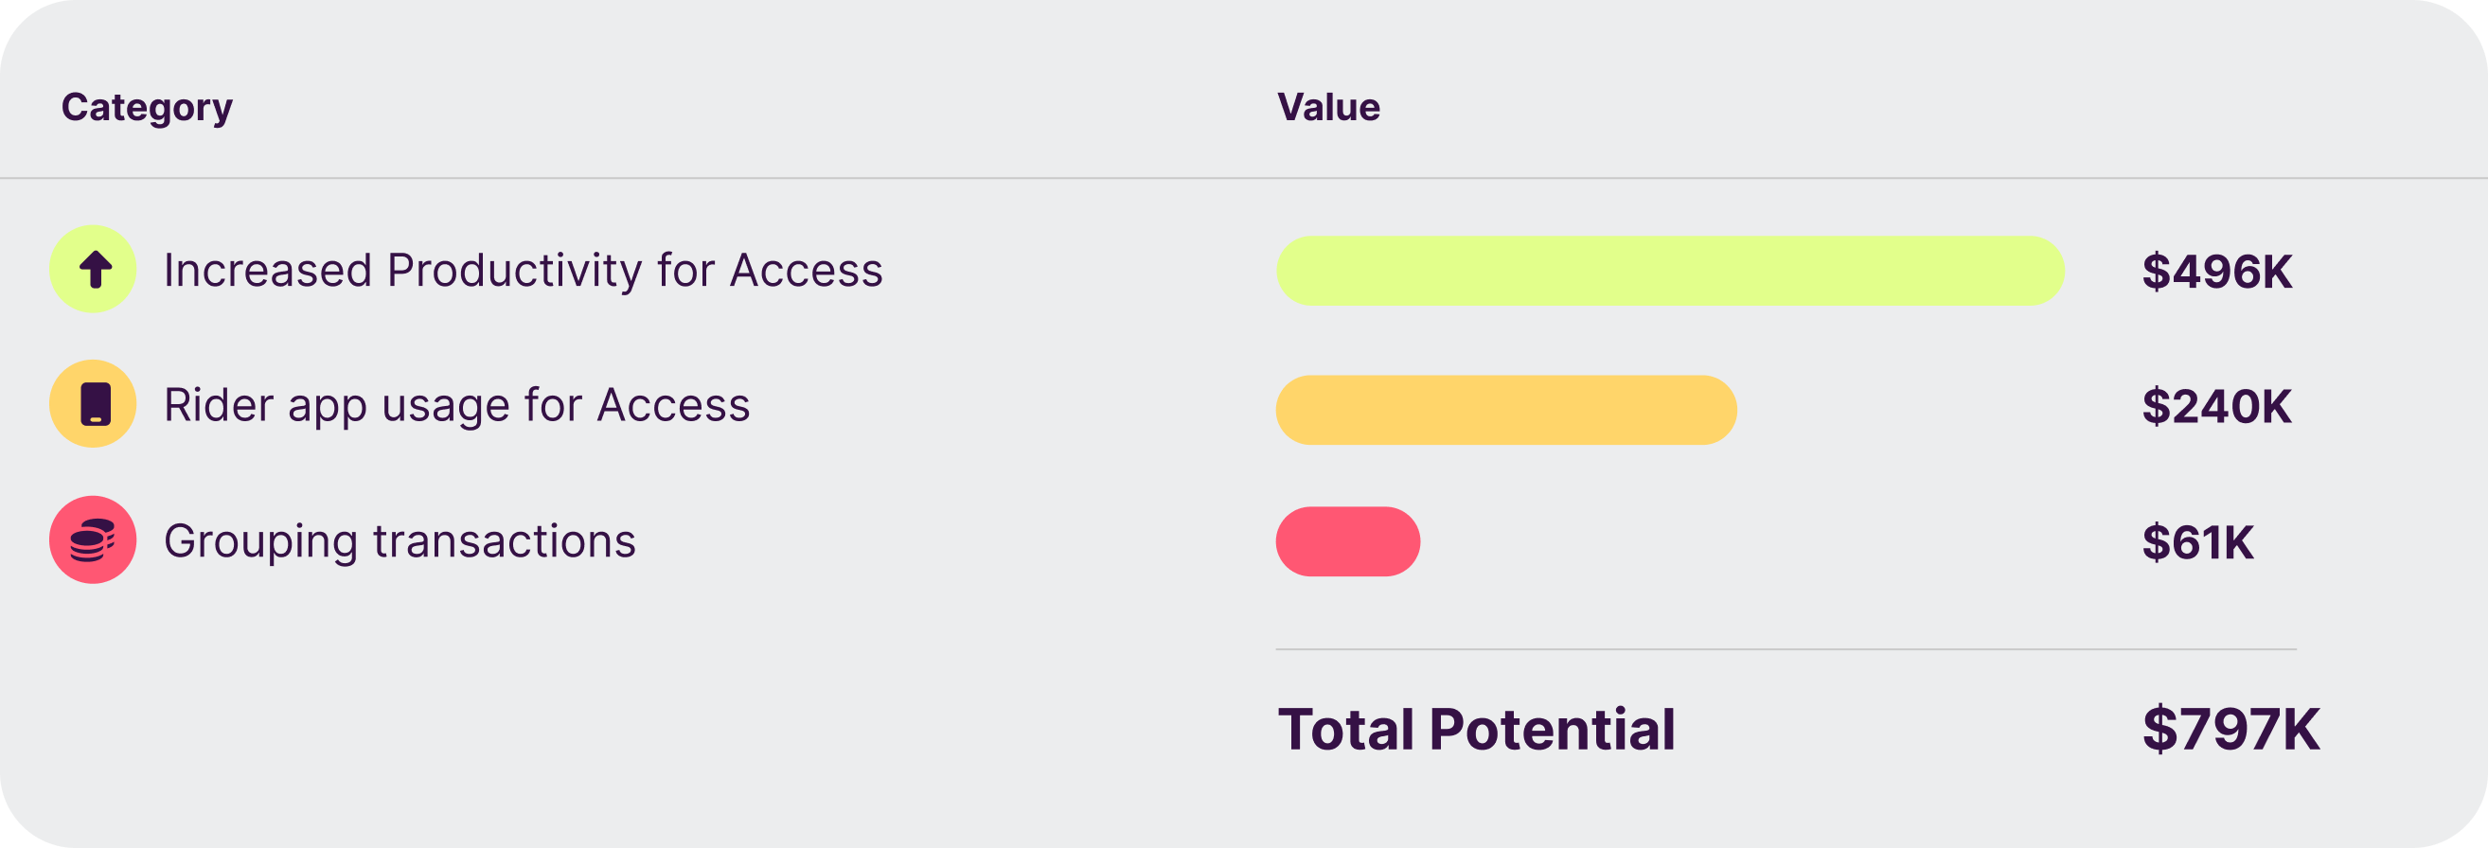Select the Increased Productivity for Access label
The height and width of the screenshot is (848, 2488).
pos(523,271)
